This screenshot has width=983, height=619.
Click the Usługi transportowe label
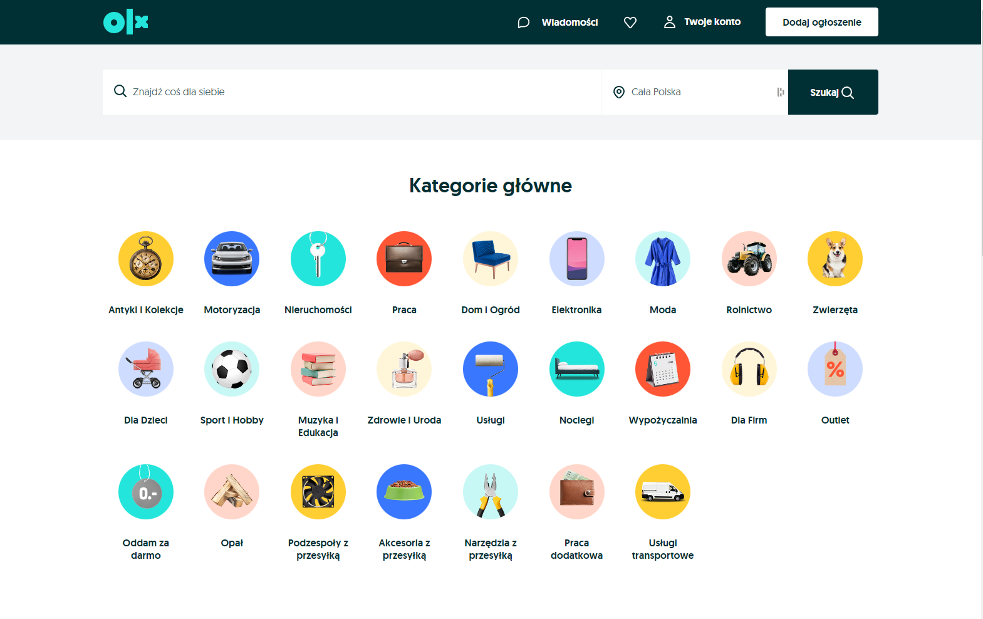(x=663, y=549)
